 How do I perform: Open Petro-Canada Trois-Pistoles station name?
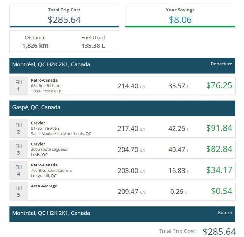(x=44, y=80)
